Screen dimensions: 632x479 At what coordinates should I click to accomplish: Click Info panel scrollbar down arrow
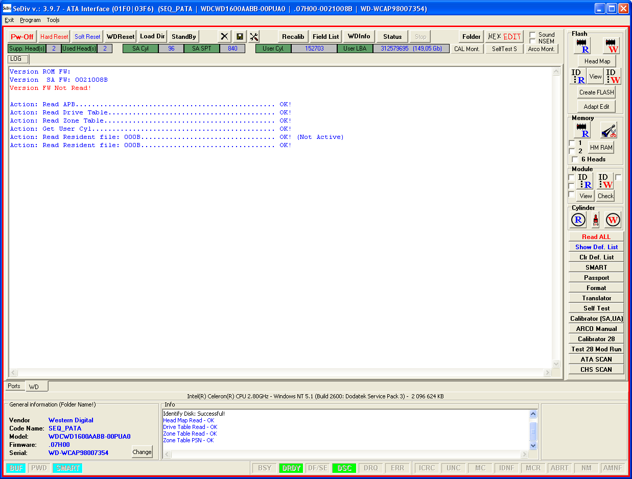point(533,445)
